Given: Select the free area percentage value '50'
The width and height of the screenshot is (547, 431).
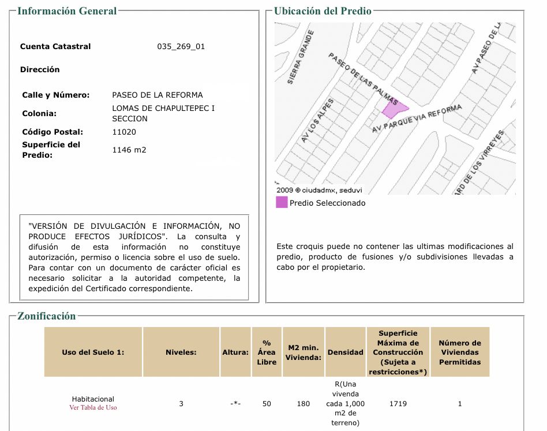Looking at the screenshot, I should click(x=267, y=404).
